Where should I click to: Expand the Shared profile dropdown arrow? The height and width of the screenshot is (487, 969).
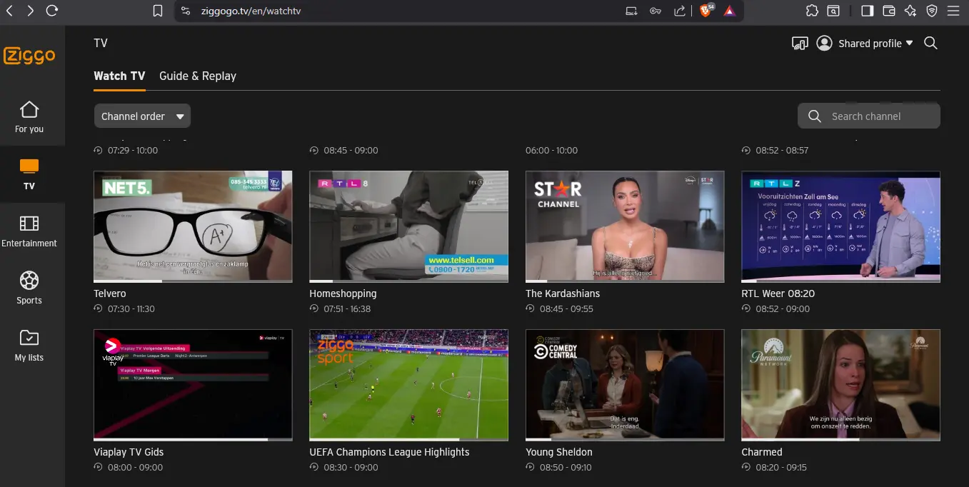909,44
